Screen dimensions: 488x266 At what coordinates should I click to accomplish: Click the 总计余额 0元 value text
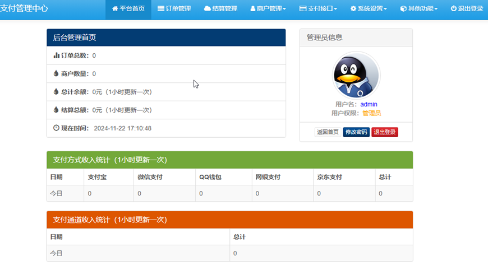click(x=97, y=92)
